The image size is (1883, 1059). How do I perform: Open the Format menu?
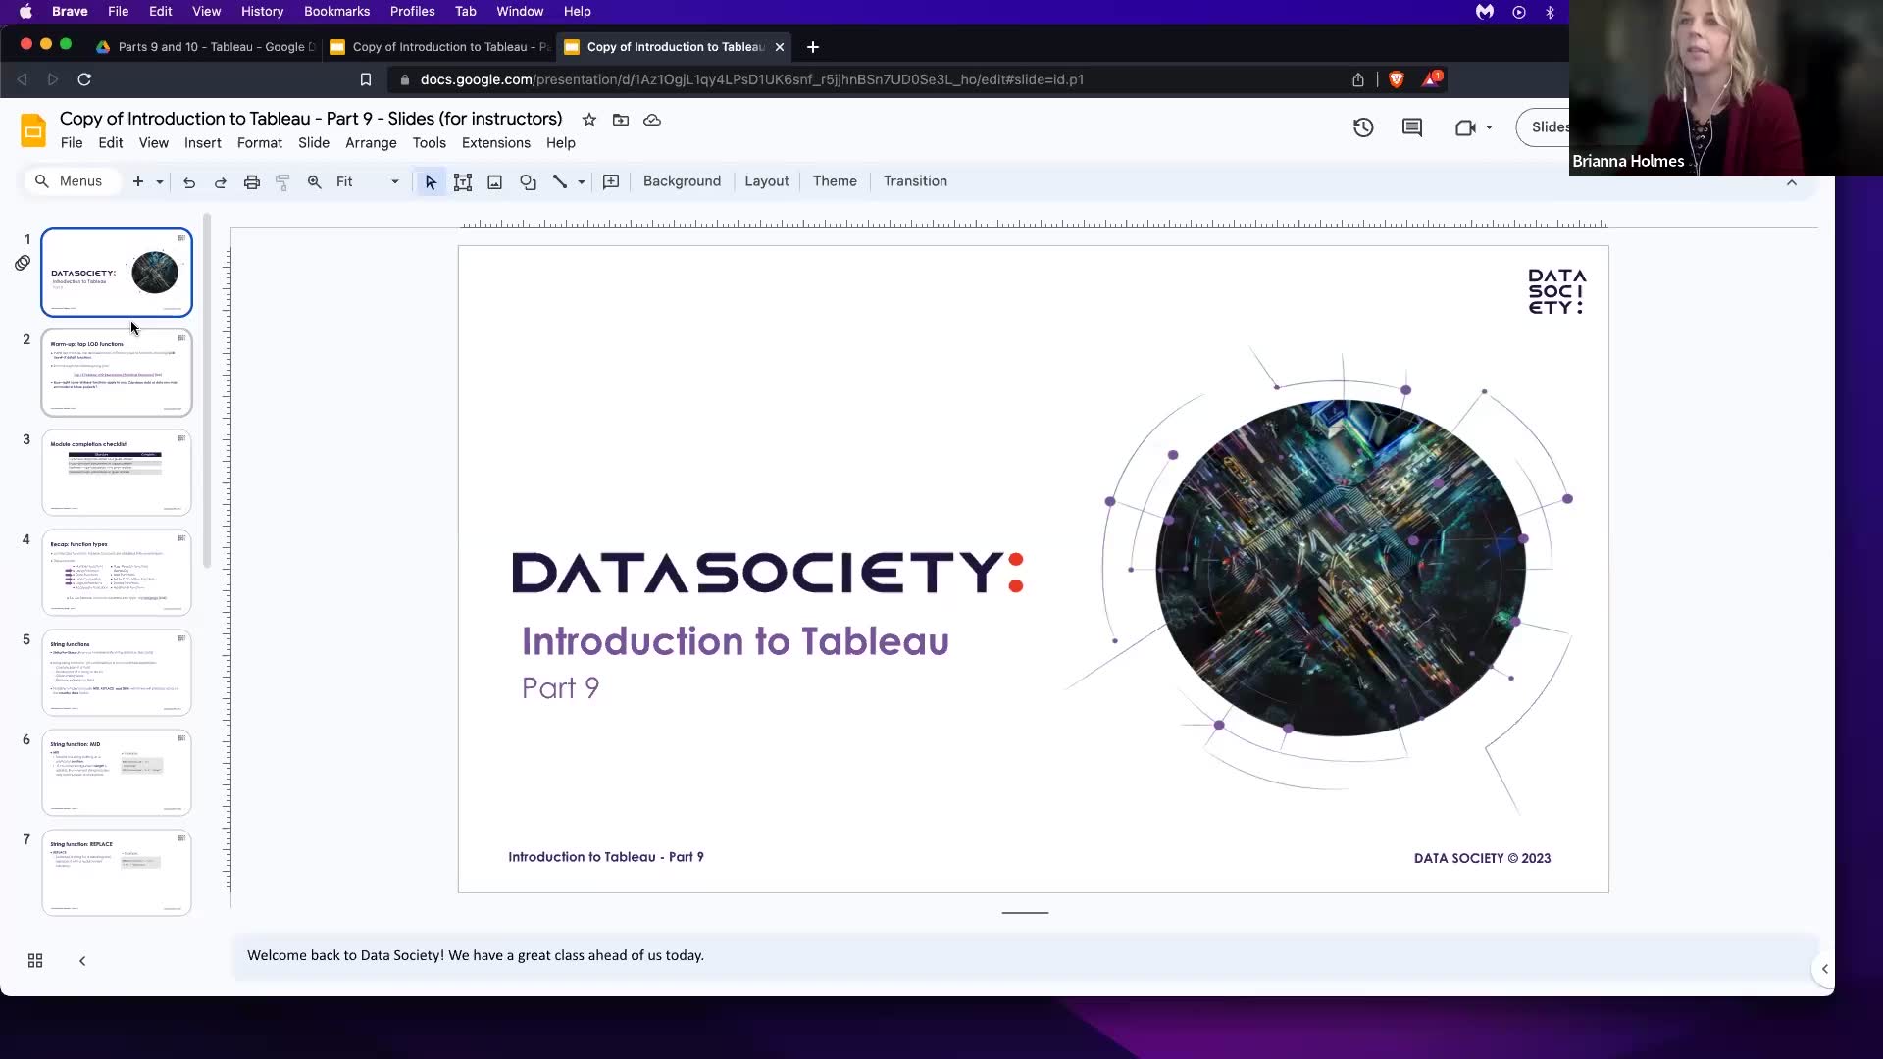260,143
